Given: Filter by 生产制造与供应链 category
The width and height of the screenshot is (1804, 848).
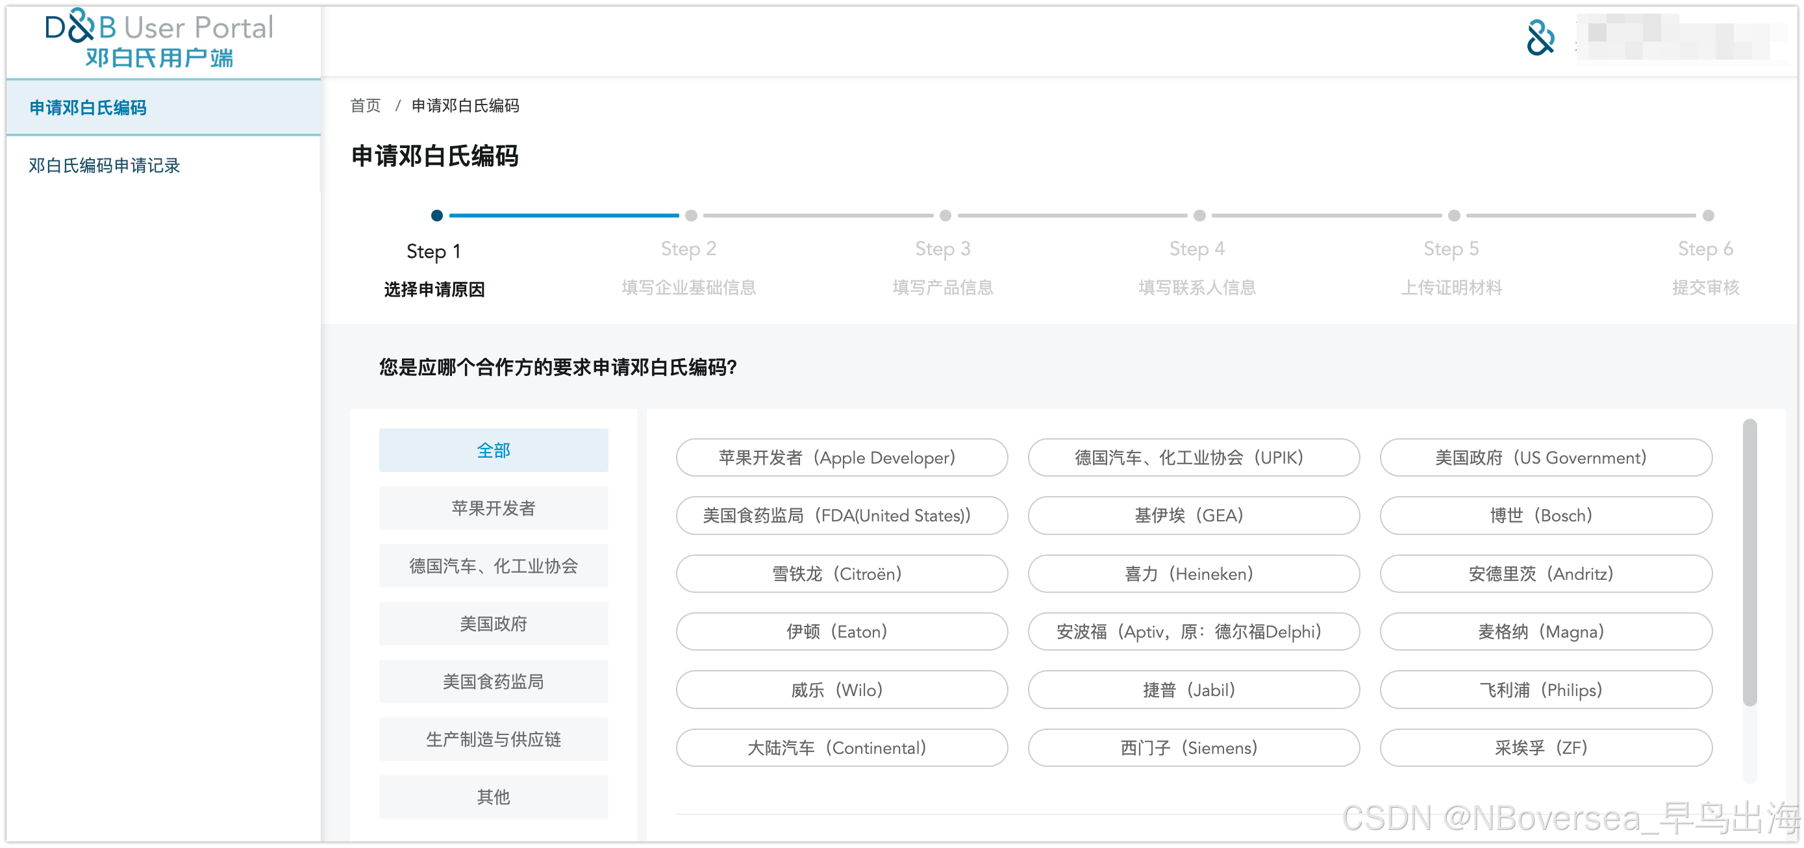Looking at the screenshot, I should tap(493, 739).
